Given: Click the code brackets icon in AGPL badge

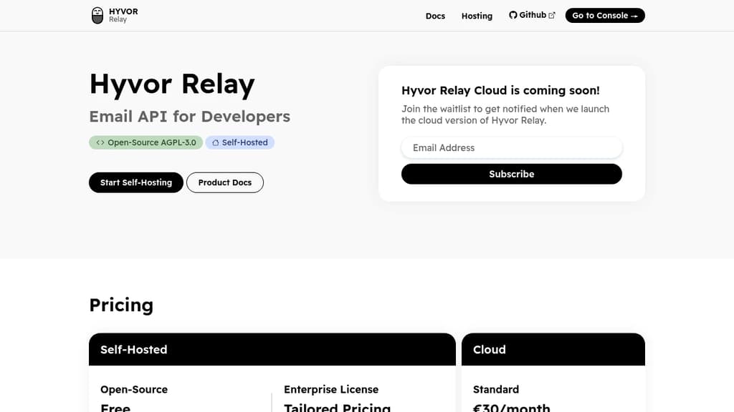Looking at the screenshot, I should pyautogui.click(x=100, y=142).
